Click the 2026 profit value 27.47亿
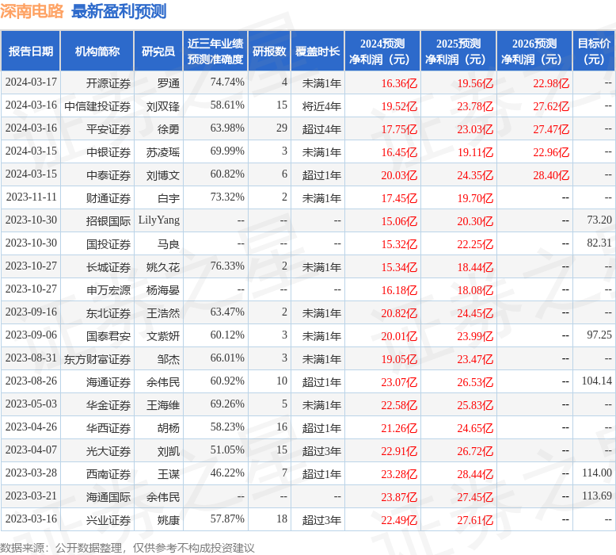Image resolution: width=616 pixels, height=555 pixels. click(551, 129)
